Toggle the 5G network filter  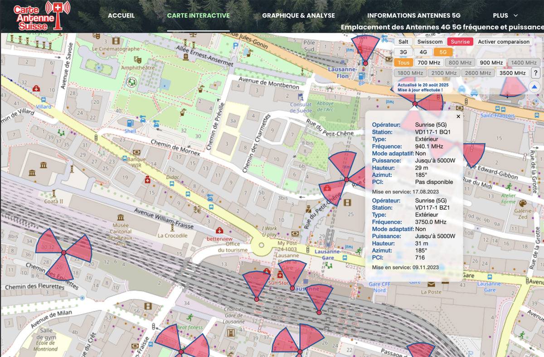pyautogui.click(x=443, y=52)
